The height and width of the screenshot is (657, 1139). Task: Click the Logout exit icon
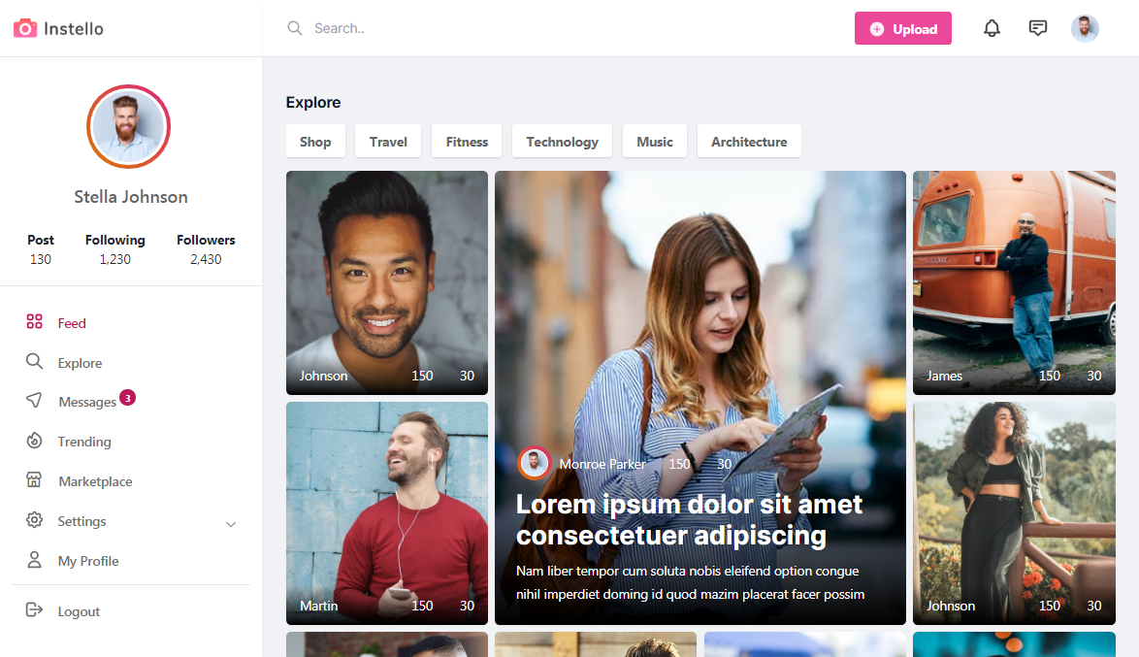click(x=34, y=609)
